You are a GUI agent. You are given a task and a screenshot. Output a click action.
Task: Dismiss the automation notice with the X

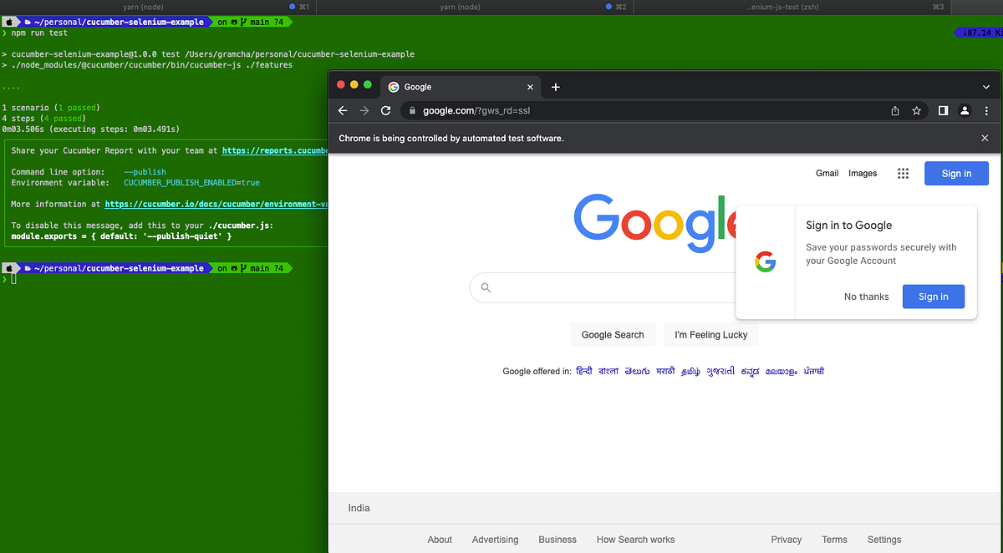(984, 138)
